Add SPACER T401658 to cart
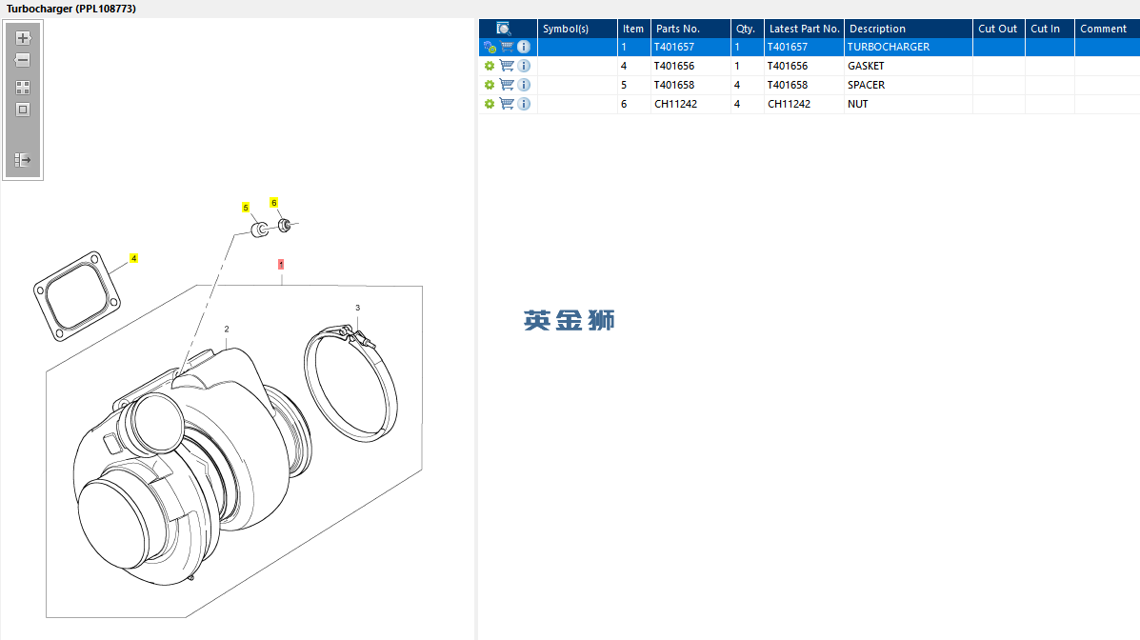 point(507,85)
